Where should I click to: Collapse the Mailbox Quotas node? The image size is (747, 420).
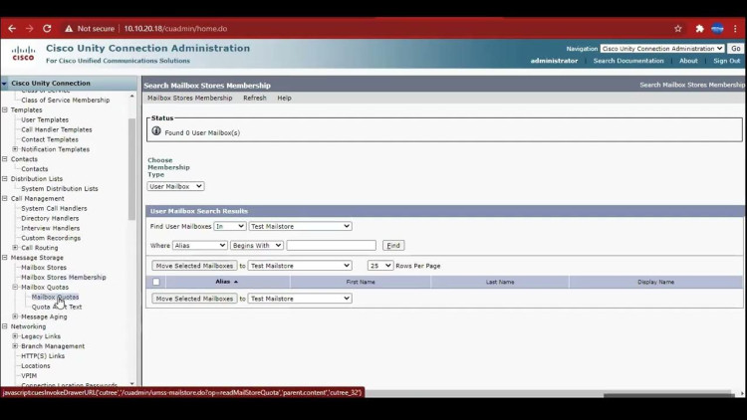tap(15, 288)
